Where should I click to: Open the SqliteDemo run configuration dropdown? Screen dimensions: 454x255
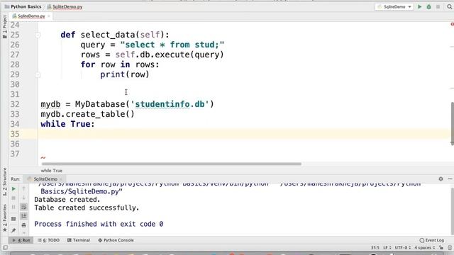[394, 6]
